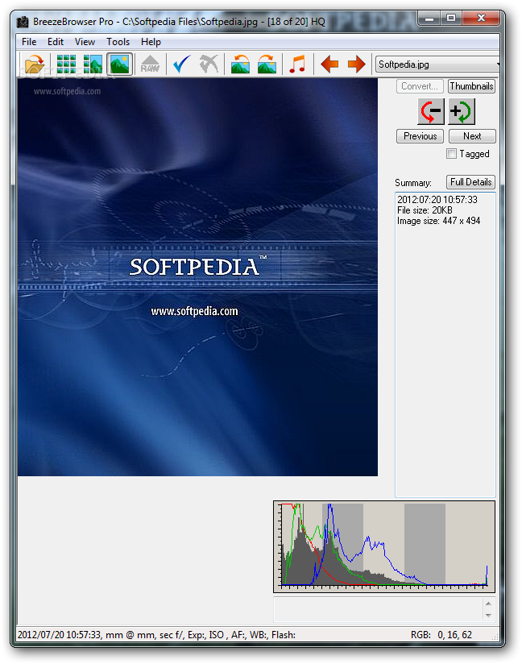Toggle the Tagged checkbox
This screenshot has width=522, height=664.
451,154
